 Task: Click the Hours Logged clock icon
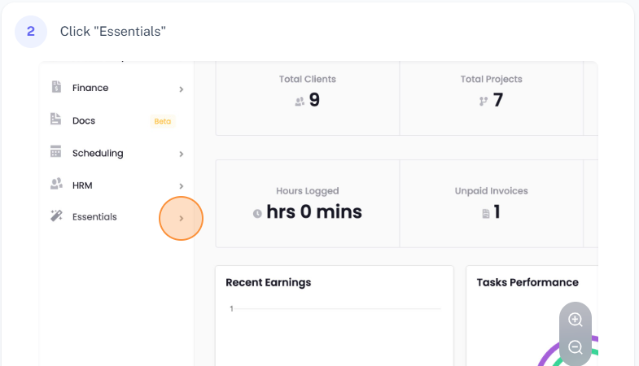pyautogui.click(x=257, y=213)
